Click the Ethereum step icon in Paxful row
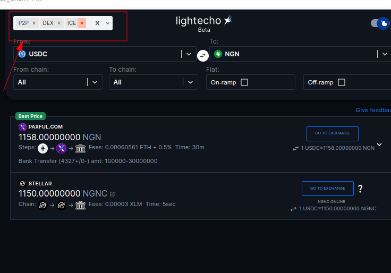This screenshot has width=391, height=273. coord(42,148)
